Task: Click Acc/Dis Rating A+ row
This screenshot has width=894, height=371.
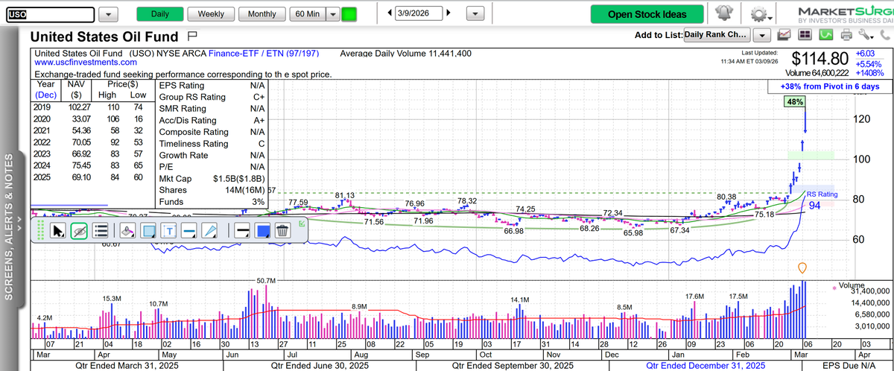Action: (x=211, y=120)
